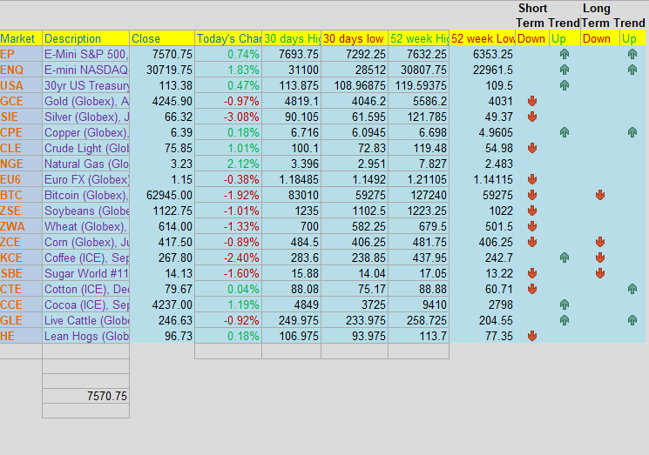Click the Close column header
This screenshot has height=455, width=649.
(162, 38)
